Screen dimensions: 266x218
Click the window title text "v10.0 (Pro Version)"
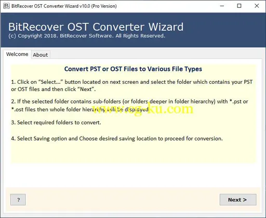[98, 6]
